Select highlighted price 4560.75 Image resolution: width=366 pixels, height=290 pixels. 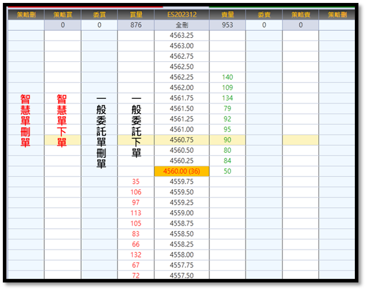coord(182,140)
